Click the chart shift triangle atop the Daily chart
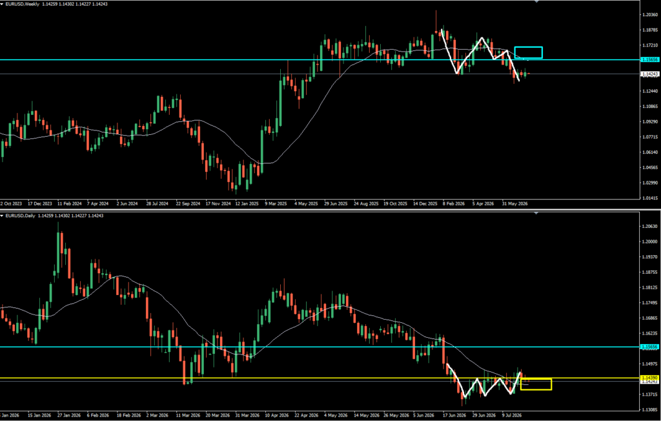The height and width of the screenshot is (421, 661). tap(536, 213)
